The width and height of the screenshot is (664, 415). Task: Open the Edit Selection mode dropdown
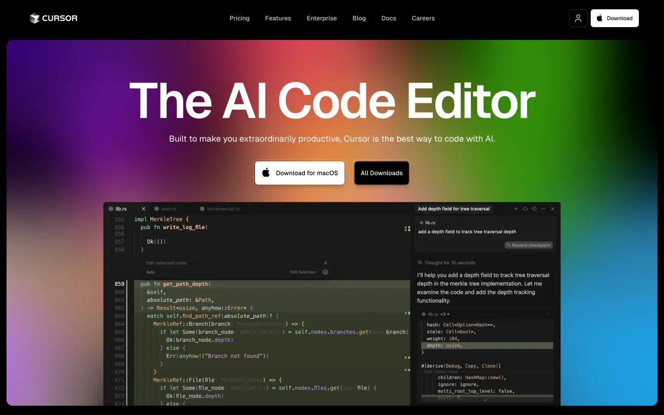tap(305, 272)
